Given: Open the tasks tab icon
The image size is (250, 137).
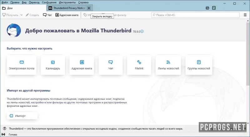Looking at the screenshot, I should pyautogui.click(x=214, y=8).
